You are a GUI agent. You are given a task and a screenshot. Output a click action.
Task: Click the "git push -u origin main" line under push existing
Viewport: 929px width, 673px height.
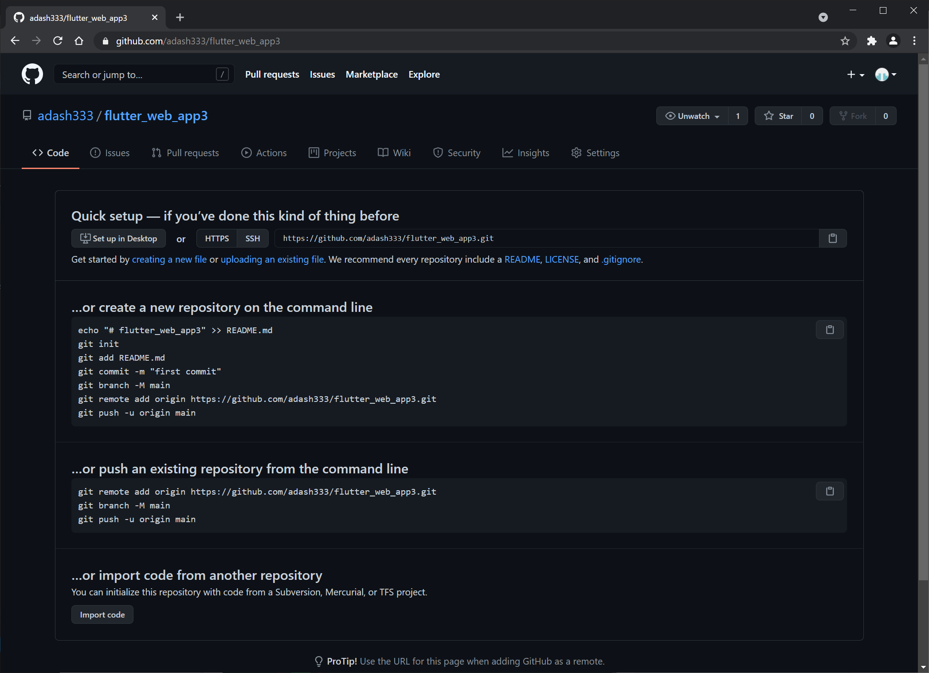137,519
